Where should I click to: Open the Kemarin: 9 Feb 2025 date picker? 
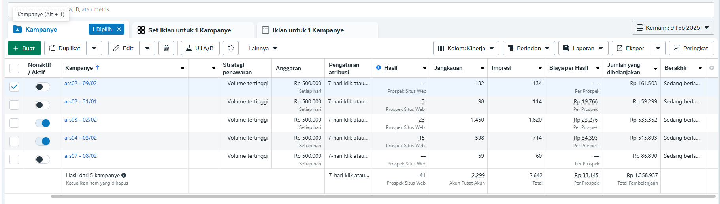click(673, 28)
